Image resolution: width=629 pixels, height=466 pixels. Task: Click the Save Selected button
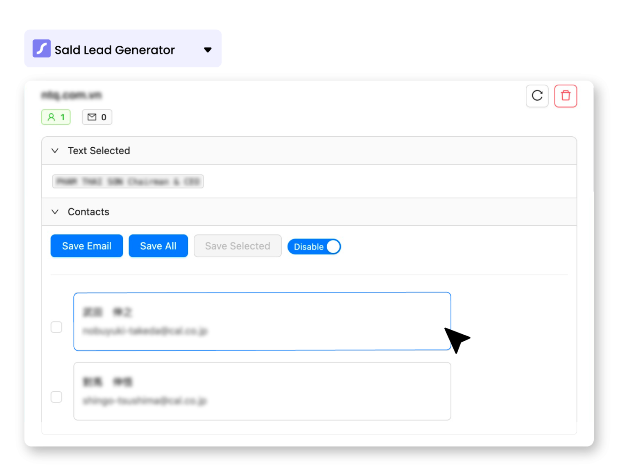tap(238, 246)
